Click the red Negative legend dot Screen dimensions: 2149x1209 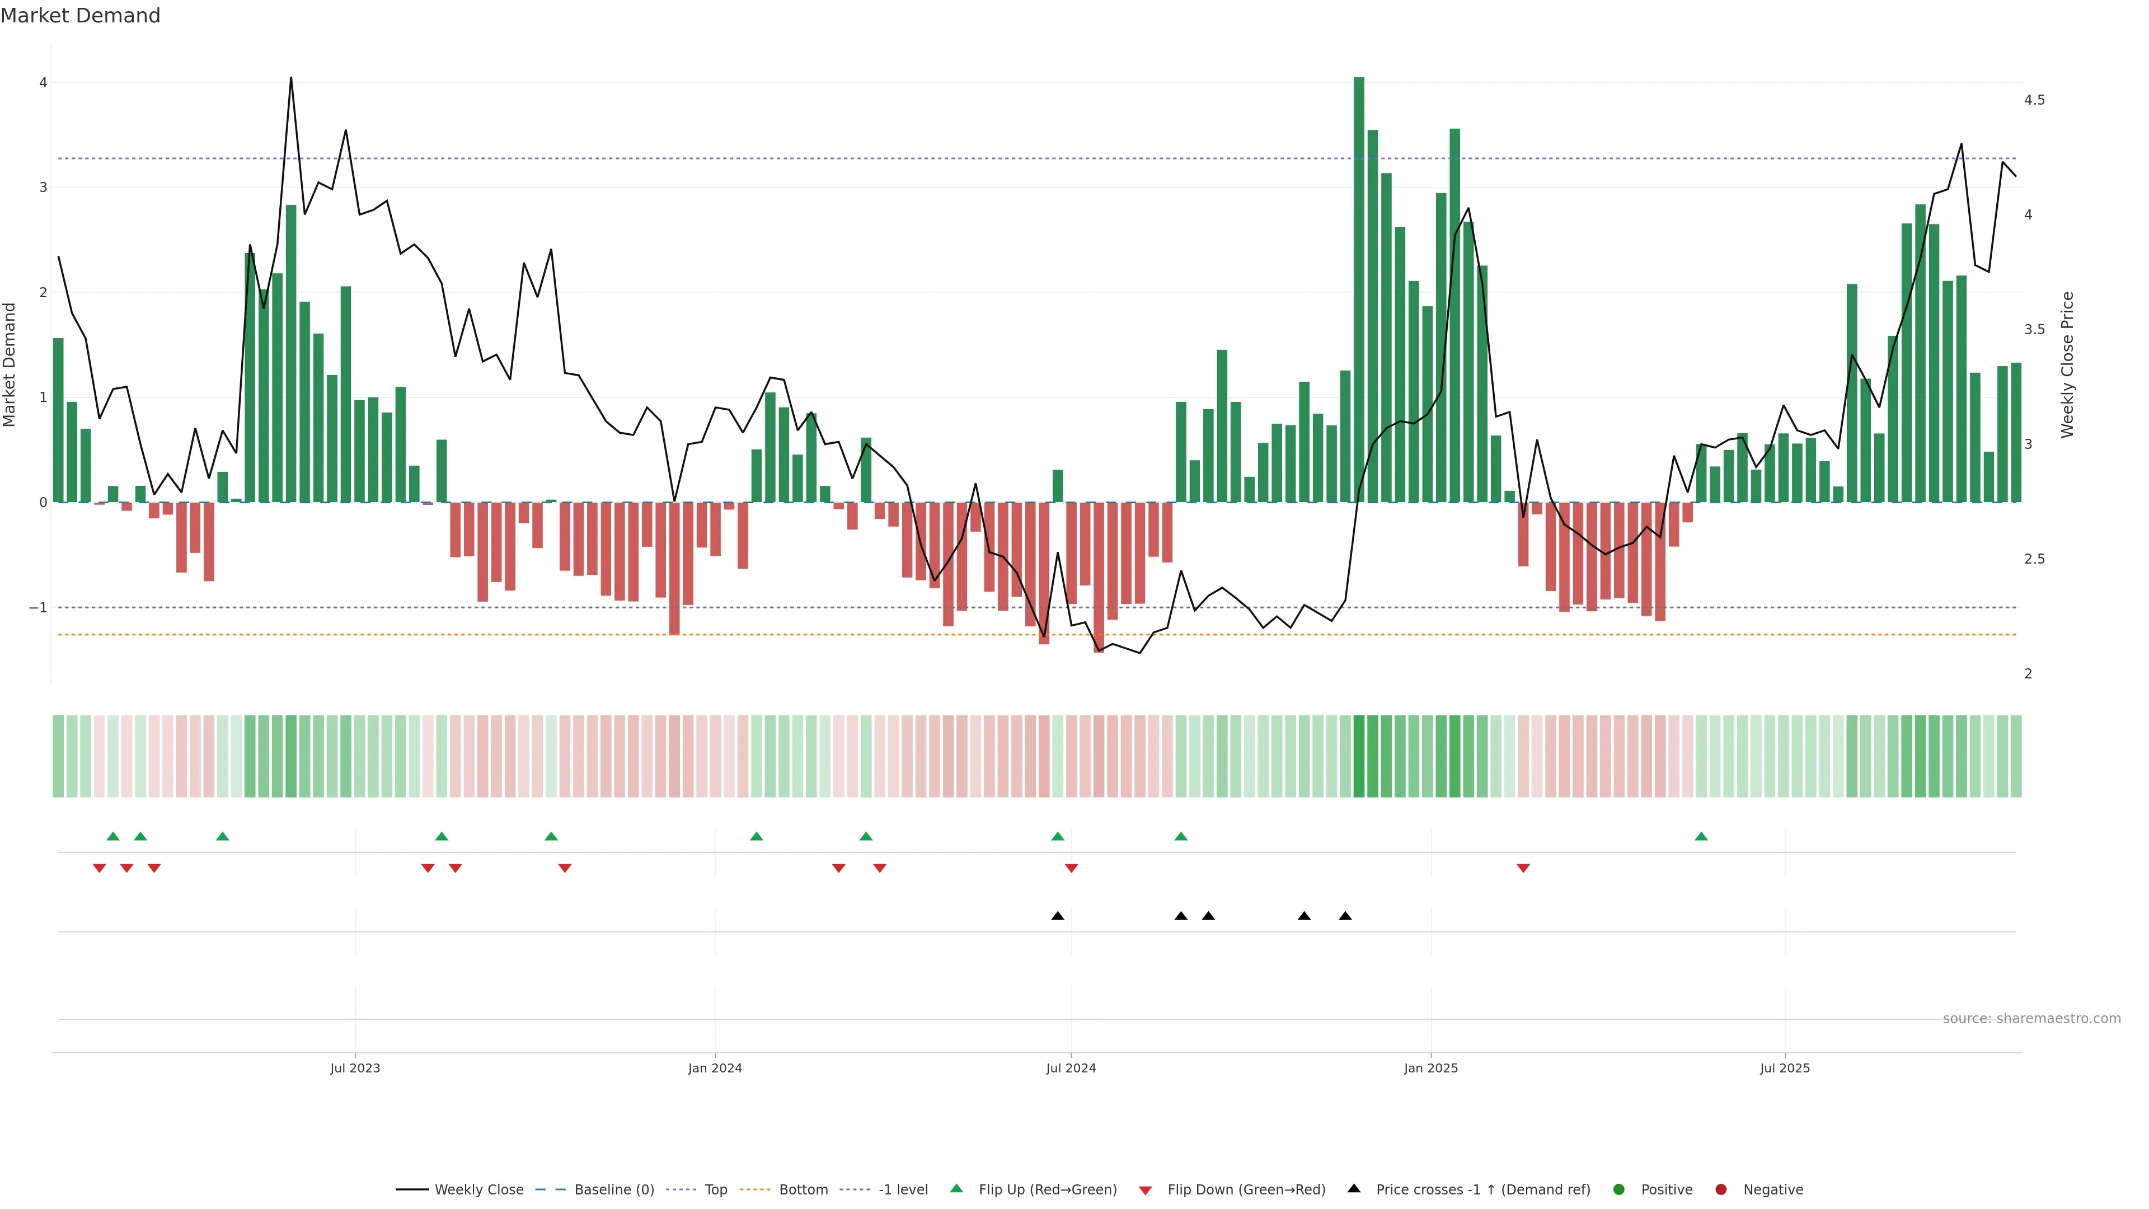(x=1720, y=1189)
